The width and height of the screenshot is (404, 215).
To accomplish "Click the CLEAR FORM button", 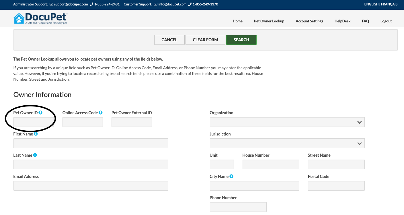I will point(205,40).
